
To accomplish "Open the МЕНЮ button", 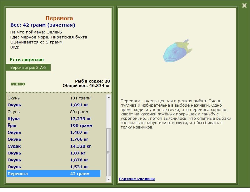I will (x=18, y=84).
